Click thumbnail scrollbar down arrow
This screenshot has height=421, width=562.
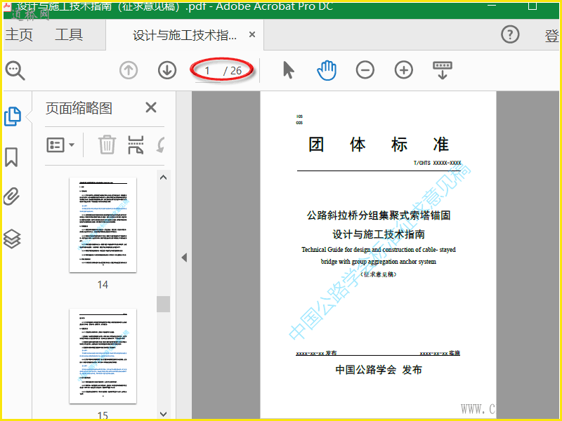click(x=163, y=414)
